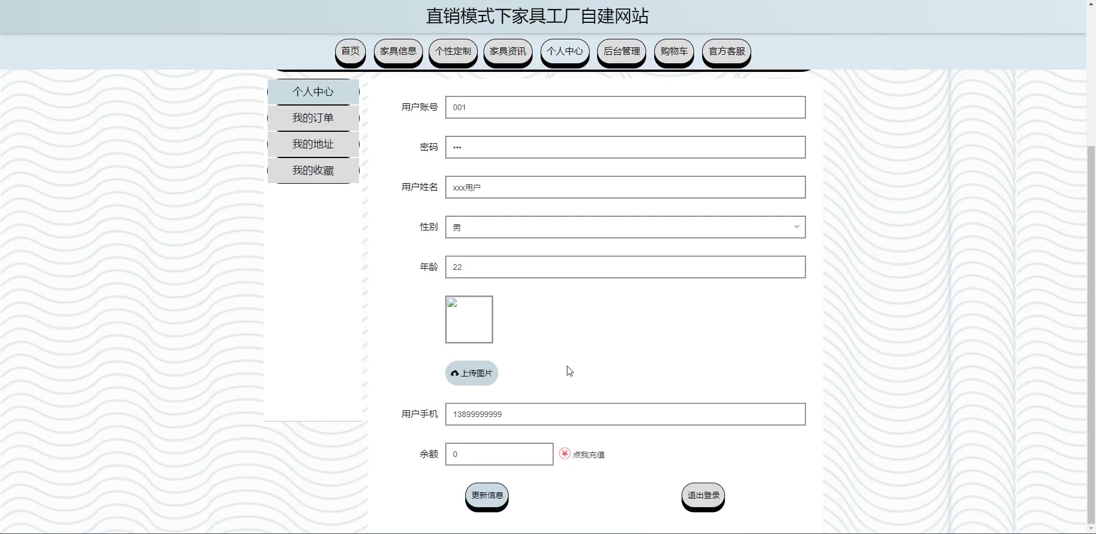Focus the 余额 input field
This screenshot has width=1096, height=534.
click(x=499, y=454)
